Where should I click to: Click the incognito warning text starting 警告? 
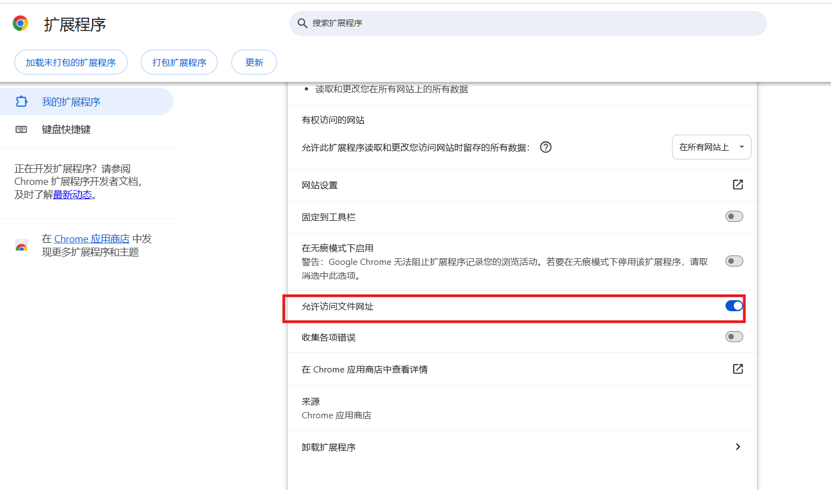click(x=505, y=269)
